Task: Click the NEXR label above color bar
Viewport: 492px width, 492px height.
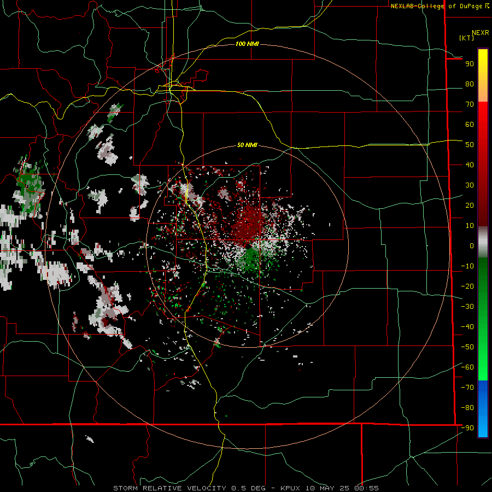Action: pos(480,33)
